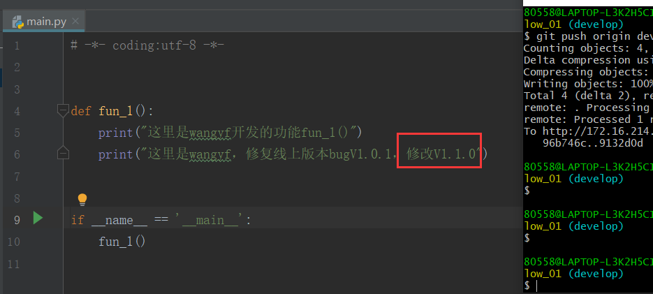Click the if keyword on line 9
Screen dimensions: 653x294
(x=78, y=220)
